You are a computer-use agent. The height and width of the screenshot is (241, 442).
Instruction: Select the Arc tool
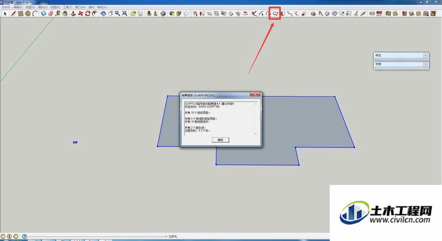coord(35,14)
